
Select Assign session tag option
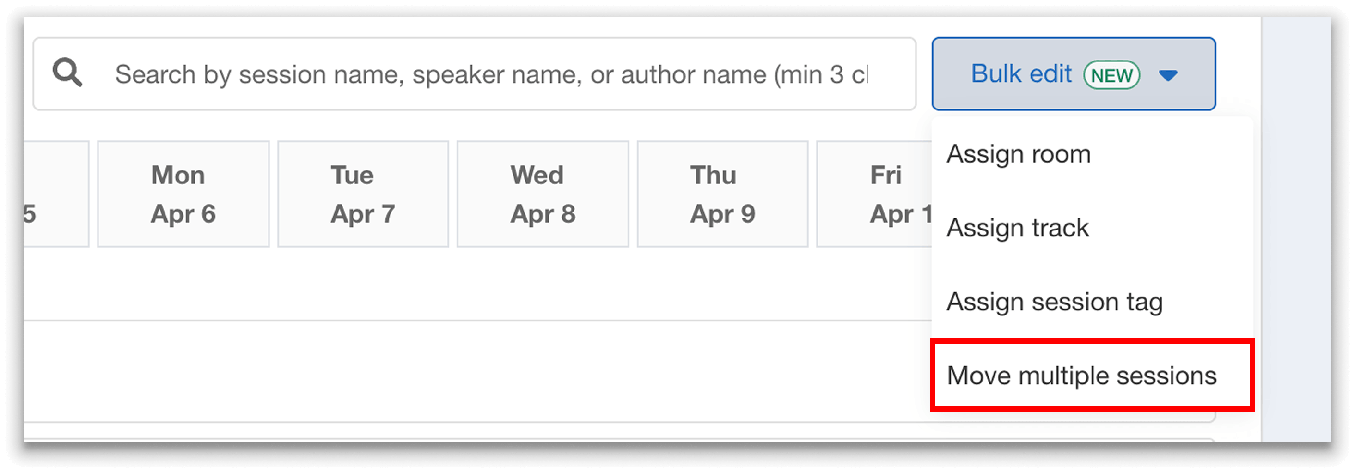click(x=1054, y=302)
